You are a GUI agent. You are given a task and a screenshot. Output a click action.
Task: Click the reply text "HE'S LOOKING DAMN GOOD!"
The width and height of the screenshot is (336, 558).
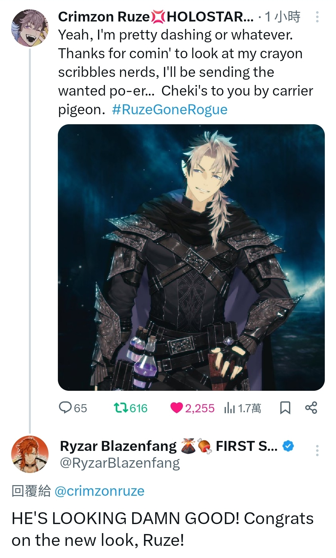click(126, 518)
